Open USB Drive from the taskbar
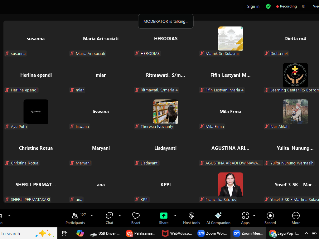319x239 pixels. pyautogui.click(x=105, y=233)
